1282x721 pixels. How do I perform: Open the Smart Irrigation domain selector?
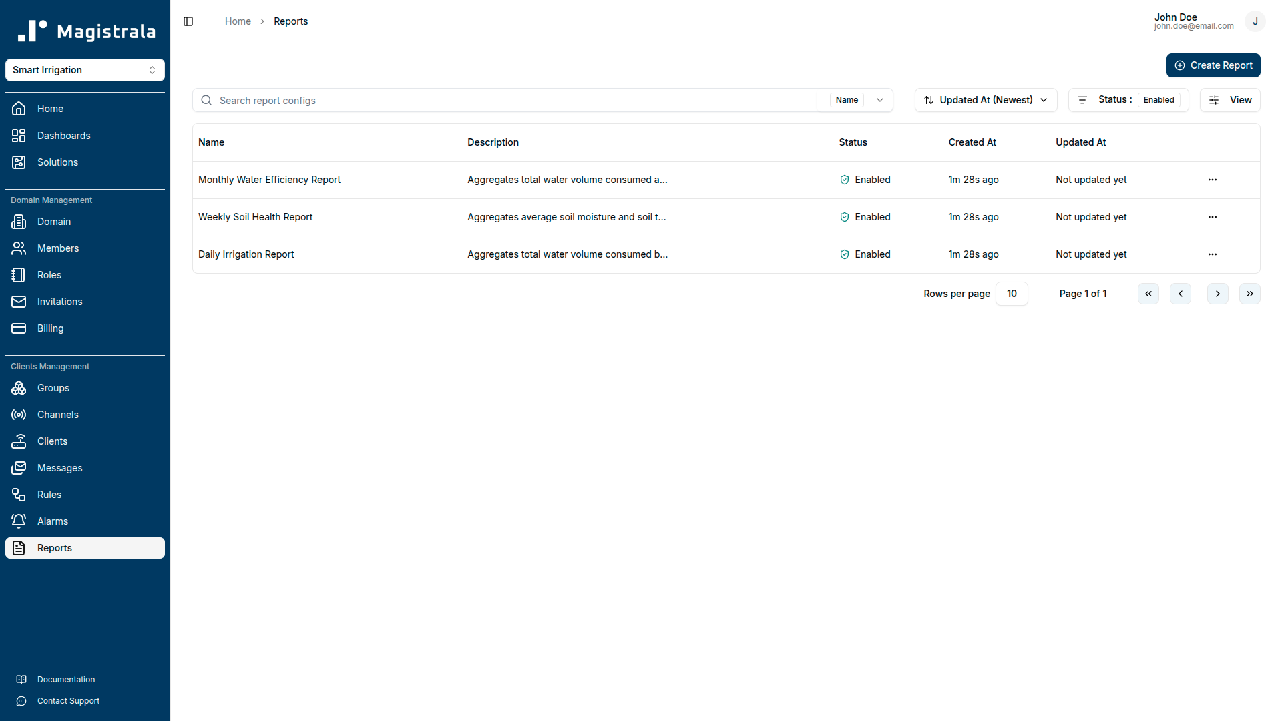coord(85,70)
